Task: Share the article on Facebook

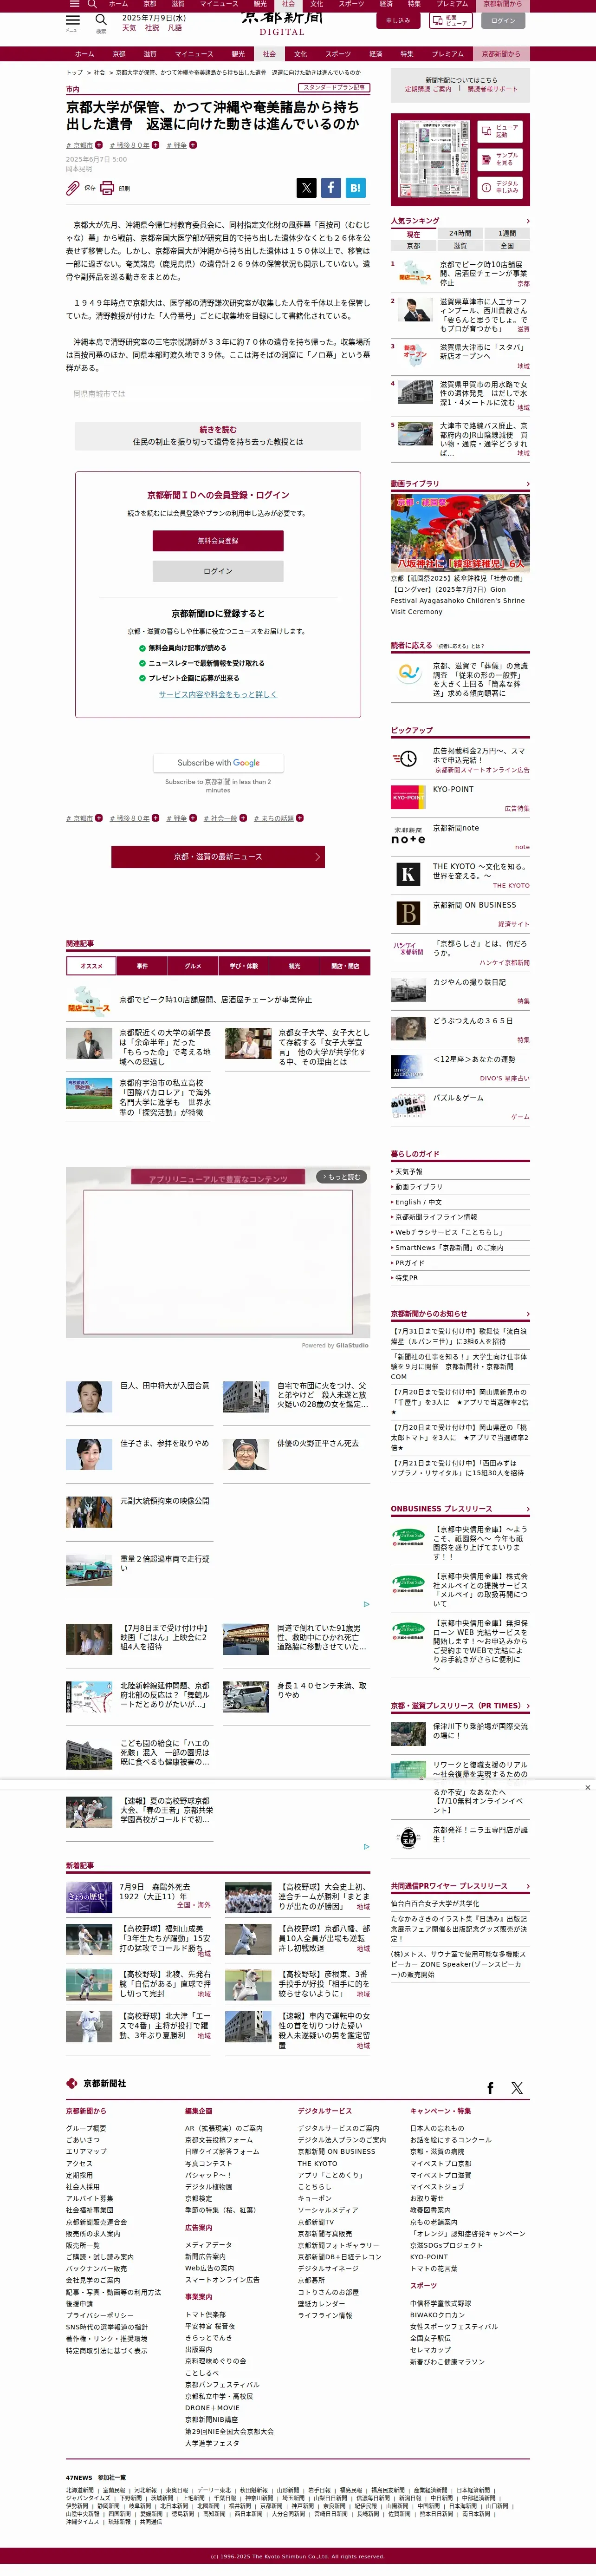Action: [330, 187]
